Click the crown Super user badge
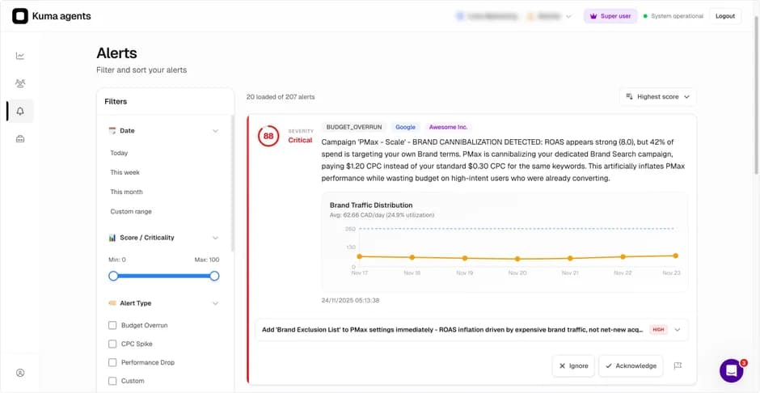Screen dimensions: 760x393 pyautogui.click(x=610, y=16)
